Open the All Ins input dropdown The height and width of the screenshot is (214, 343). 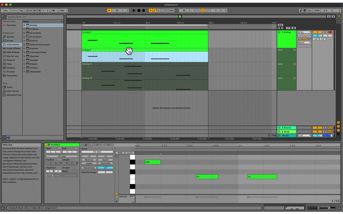[303, 32]
